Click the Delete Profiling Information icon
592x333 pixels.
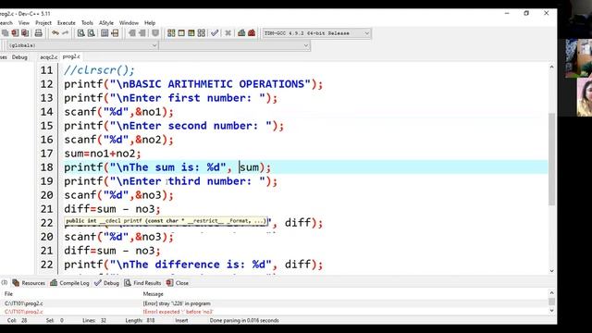pos(252,33)
